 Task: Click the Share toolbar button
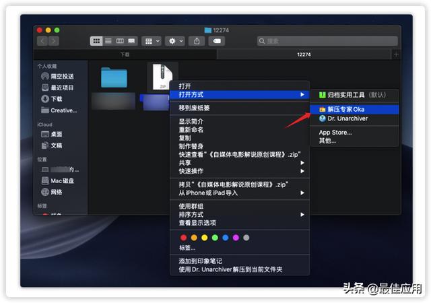[197, 41]
